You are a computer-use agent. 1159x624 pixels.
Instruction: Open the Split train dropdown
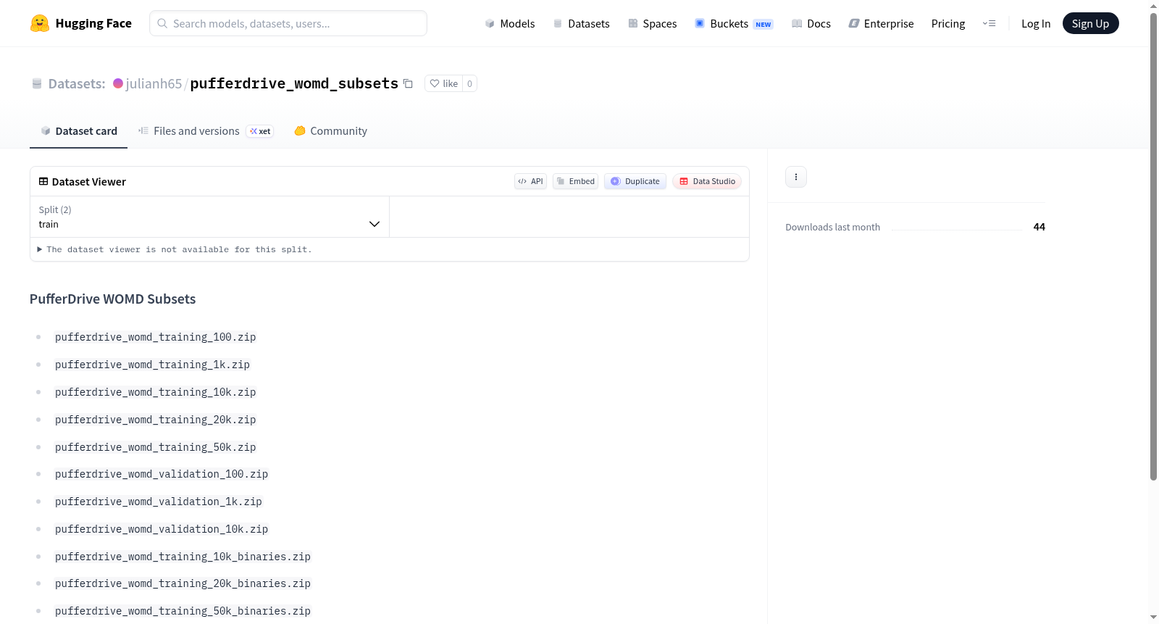pos(209,217)
